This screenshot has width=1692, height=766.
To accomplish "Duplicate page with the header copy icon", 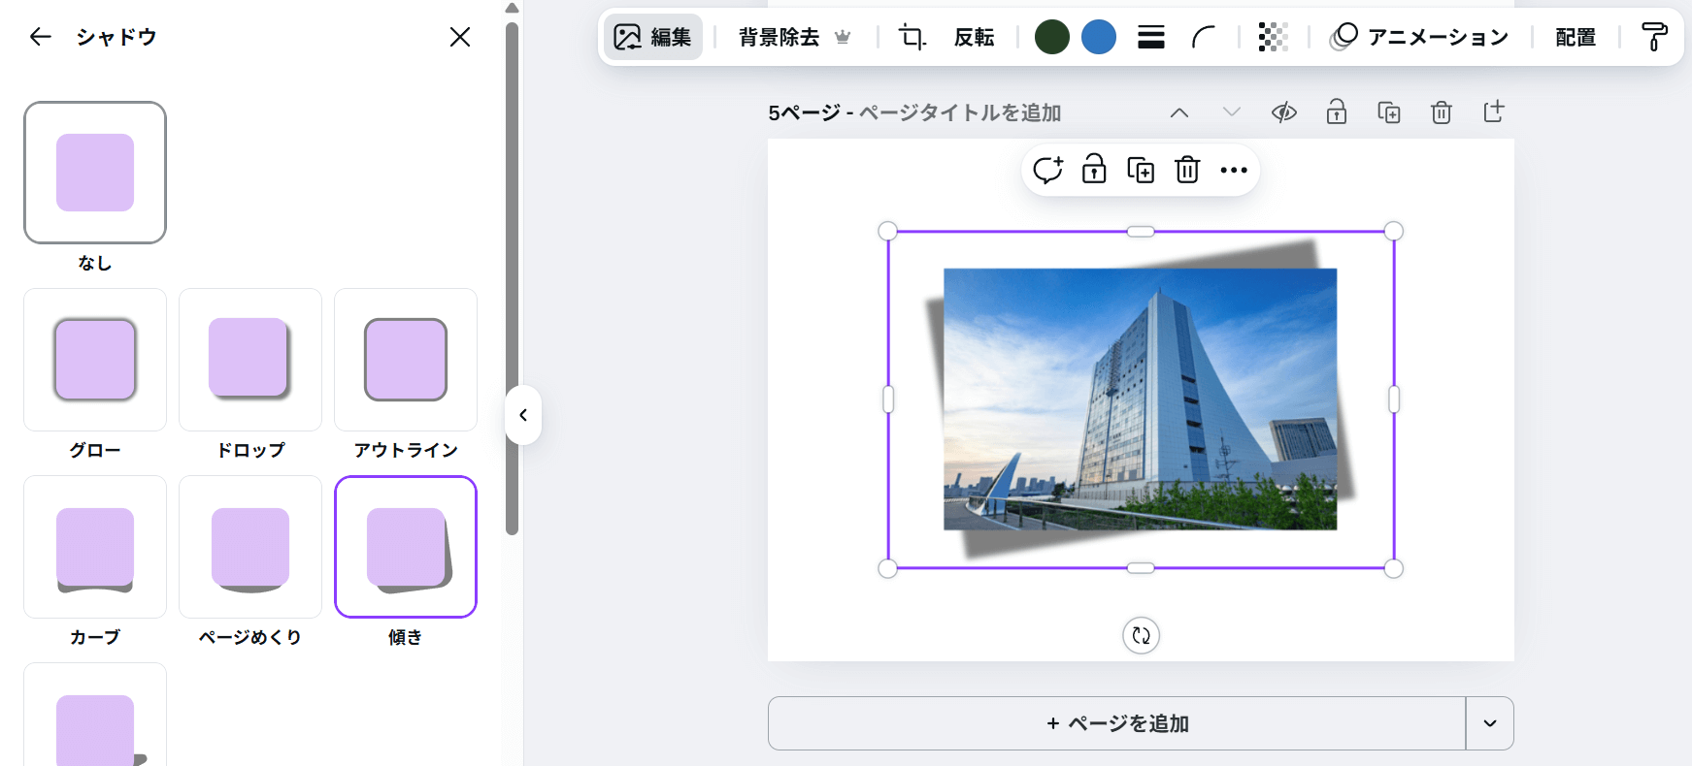I will pos(1389,112).
